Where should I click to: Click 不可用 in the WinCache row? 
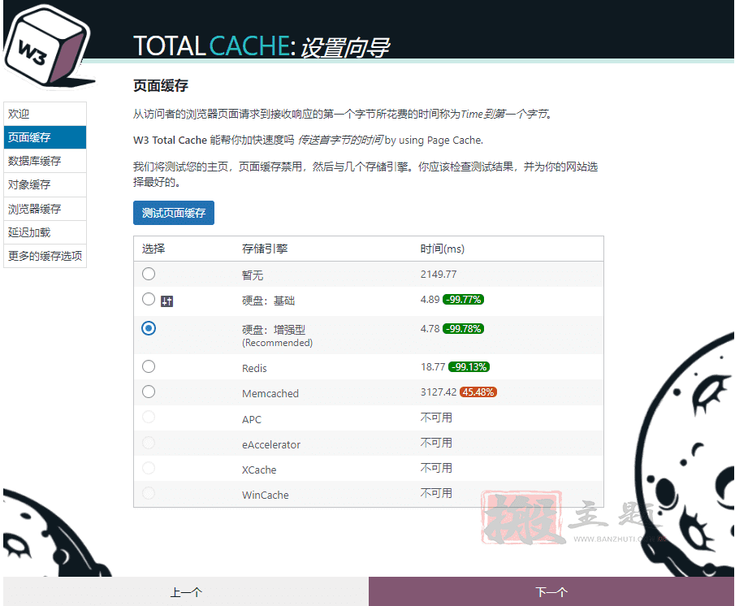436,493
